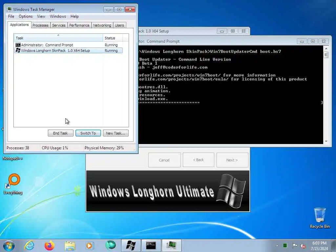Sort by the Task column header
This screenshot has height=252, width=336.
coord(58,38)
